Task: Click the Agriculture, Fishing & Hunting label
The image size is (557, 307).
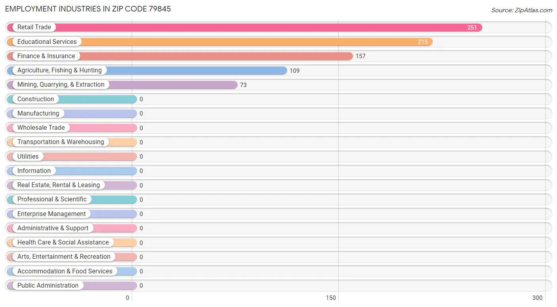Action: click(x=59, y=70)
